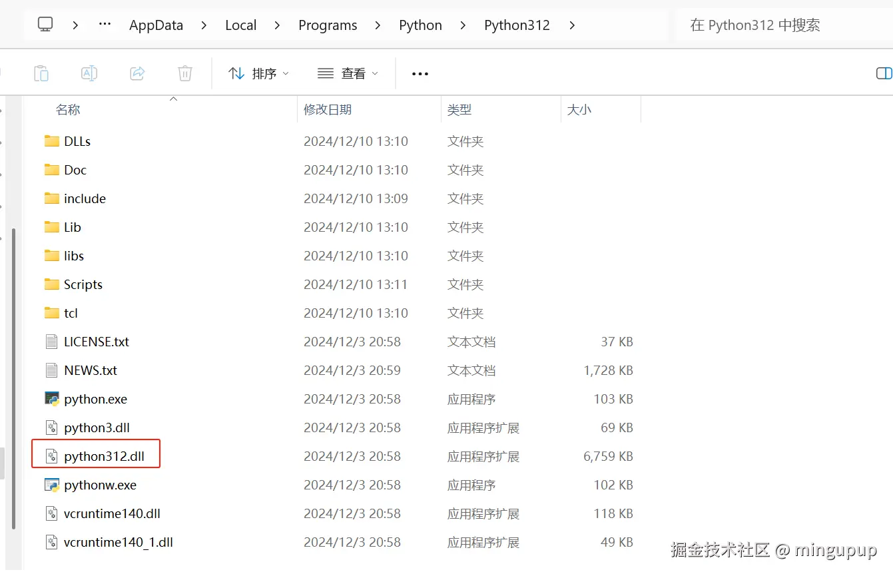Viewport: 893px width, 576px height.
Task: Click the Scripts folder icon
Action: click(x=52, y=284)
